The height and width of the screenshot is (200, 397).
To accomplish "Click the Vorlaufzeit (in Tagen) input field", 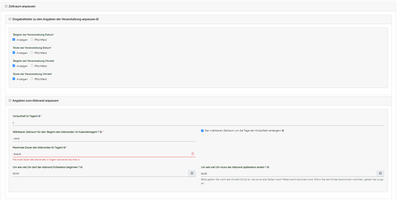I will (198, 123).
